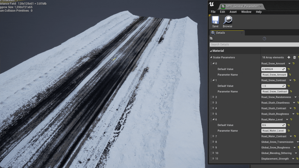Open Displacement_Strength element options dropdown
299x168 pixels.
pyautogui.click(x=293, y=159)
